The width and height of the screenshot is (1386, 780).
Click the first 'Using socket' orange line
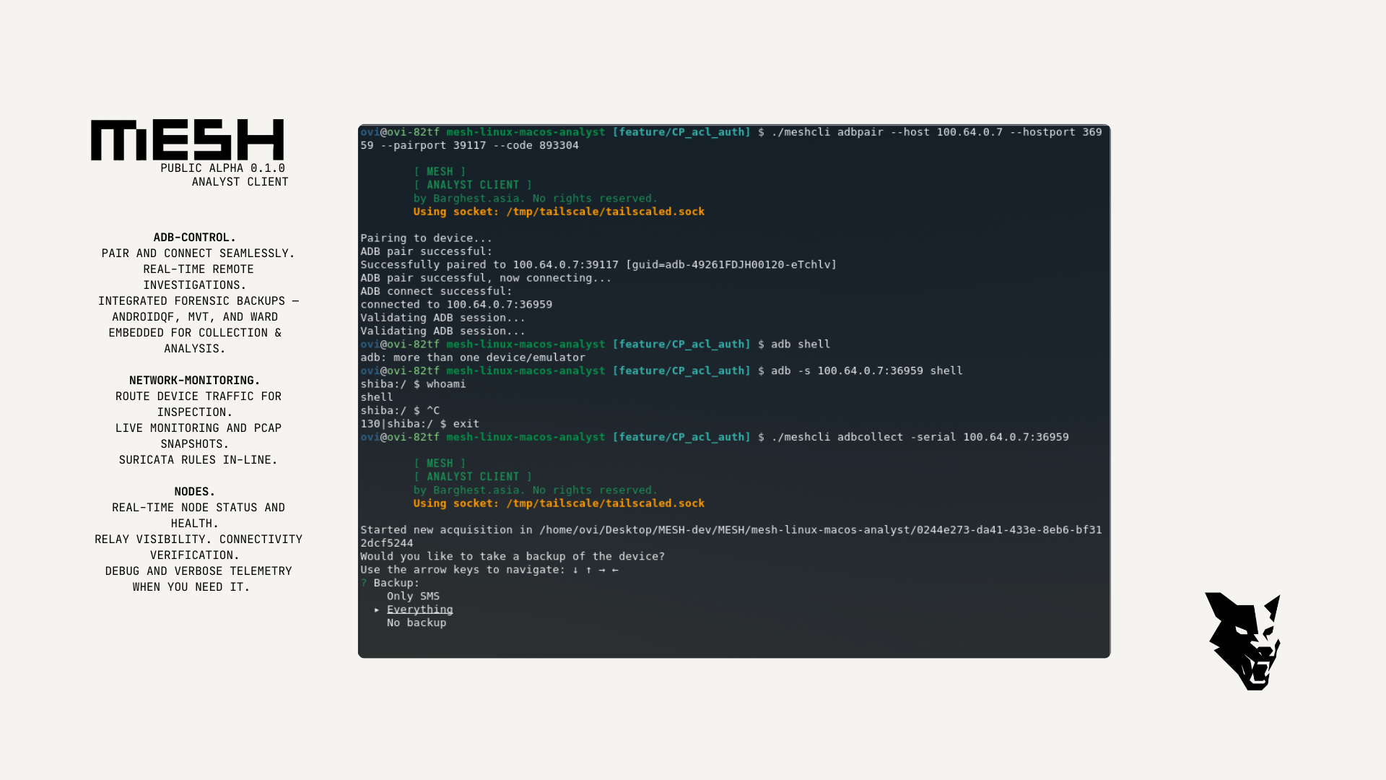[x=559, y=212]
